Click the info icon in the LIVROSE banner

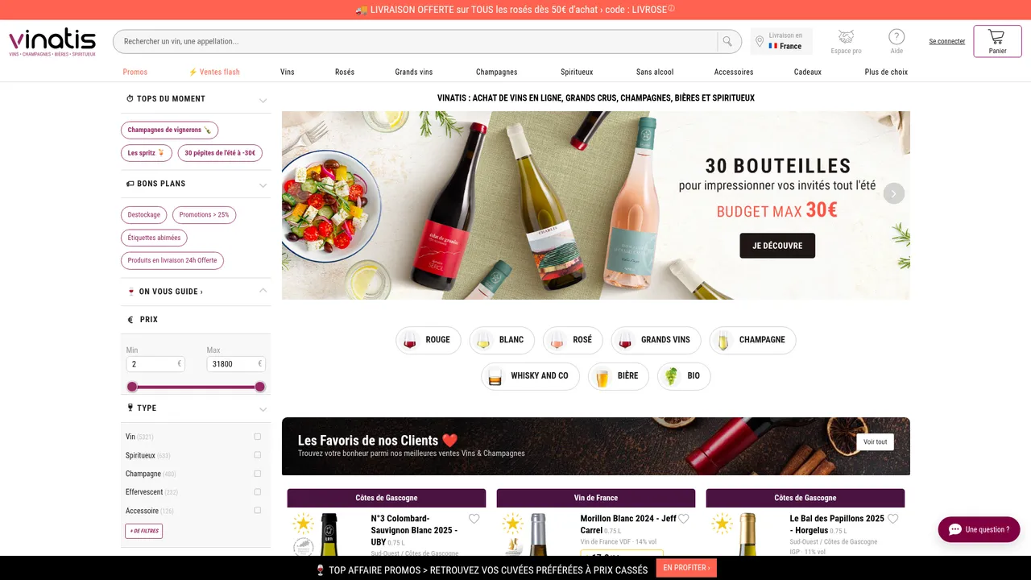(x=671, y=9)
